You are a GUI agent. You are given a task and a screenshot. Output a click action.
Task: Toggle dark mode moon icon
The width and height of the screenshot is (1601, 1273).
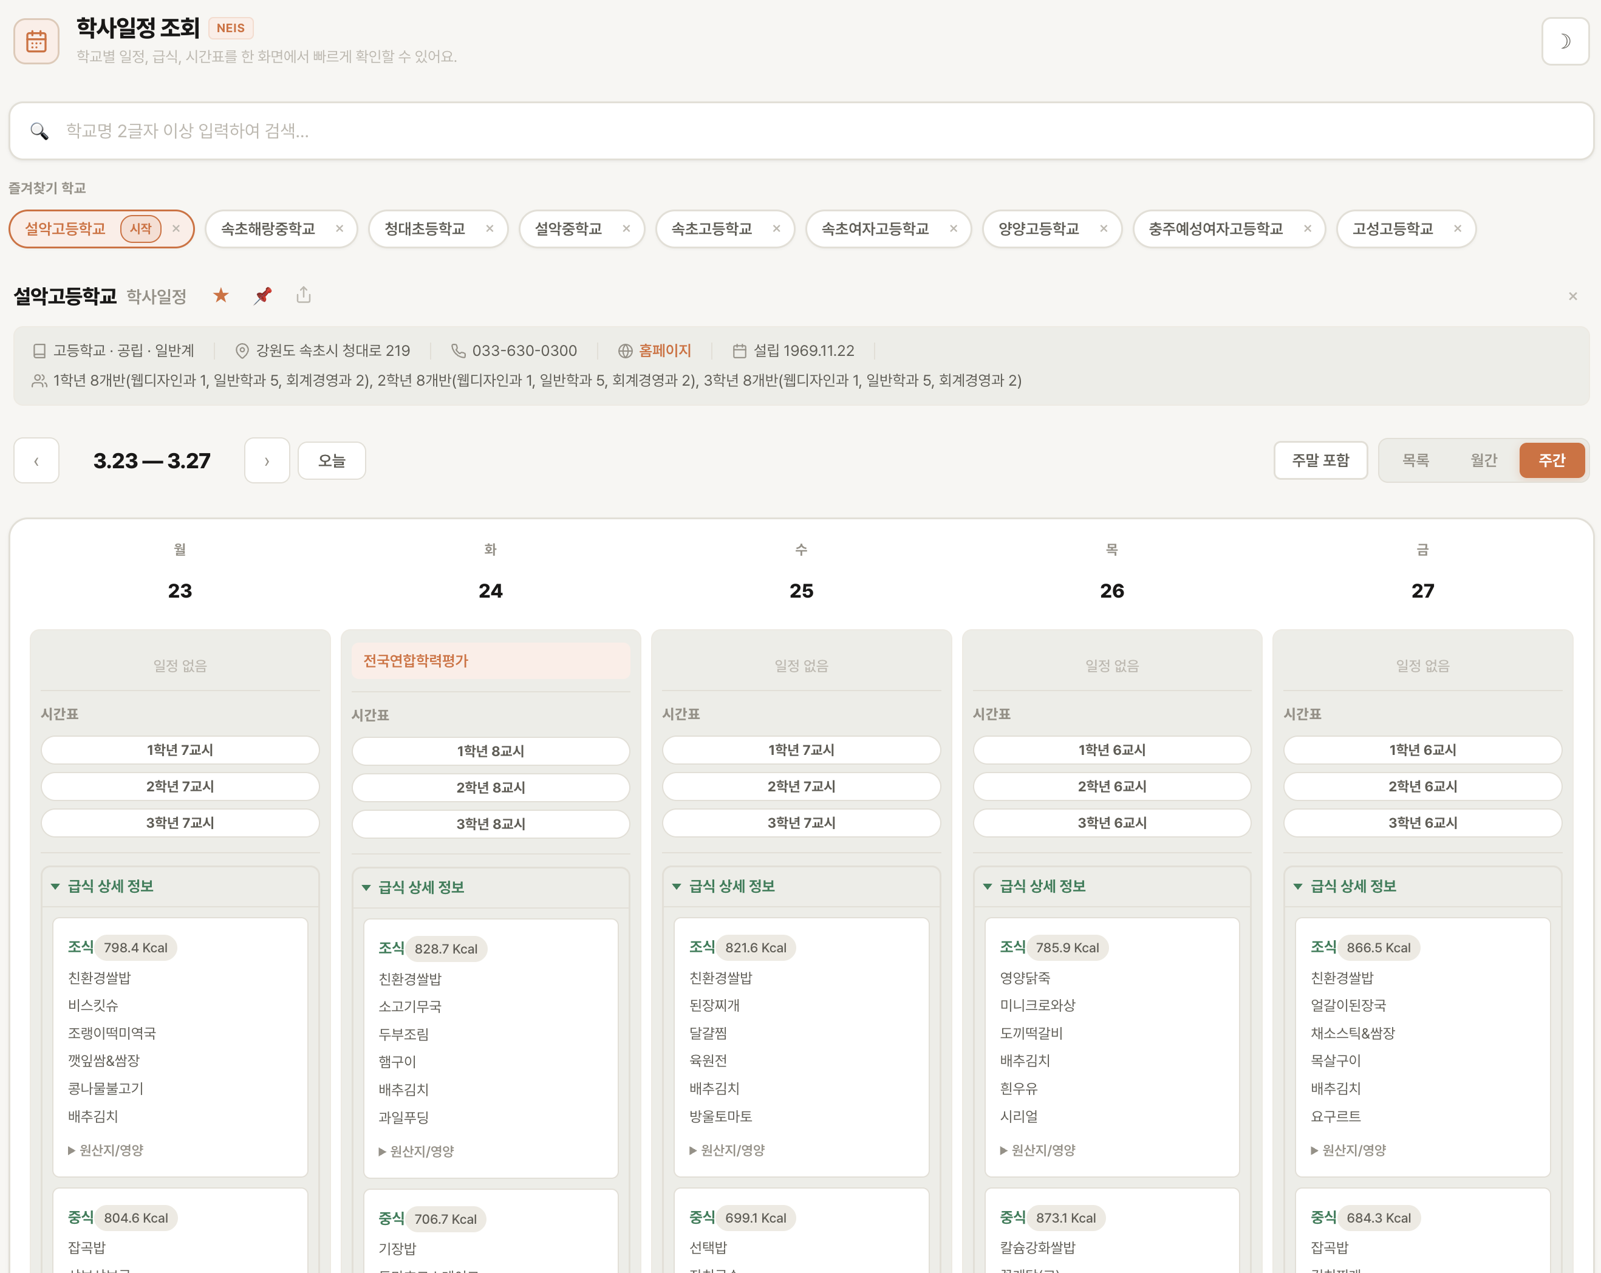pyautogui.click(x=1565, y=41)
